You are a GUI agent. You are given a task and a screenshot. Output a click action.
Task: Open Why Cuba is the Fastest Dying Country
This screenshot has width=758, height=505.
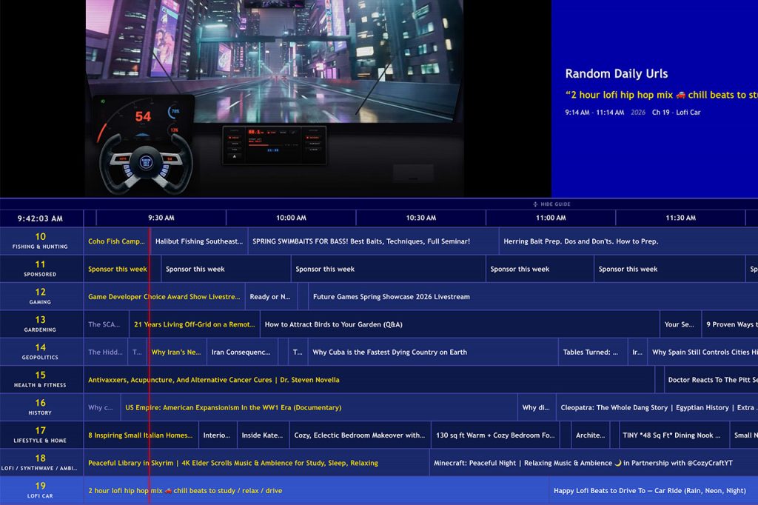[389, 352]
